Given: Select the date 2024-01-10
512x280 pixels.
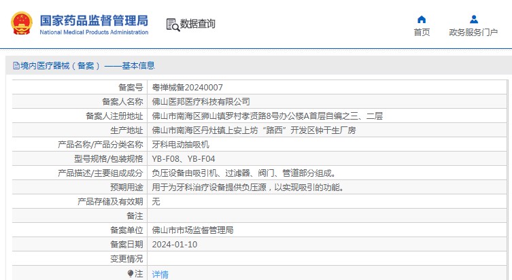Looking at the screenshot, I should click(174, 245).
